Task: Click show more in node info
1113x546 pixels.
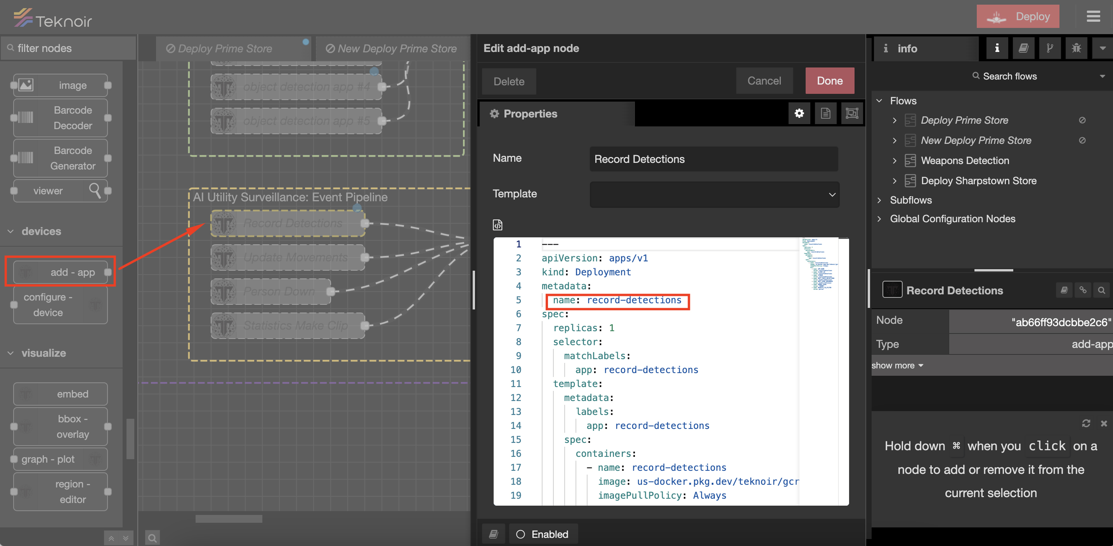Action: tap(897, 365)
